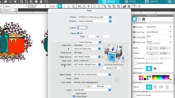Click the Copies input field

click(x=82, y=28)
